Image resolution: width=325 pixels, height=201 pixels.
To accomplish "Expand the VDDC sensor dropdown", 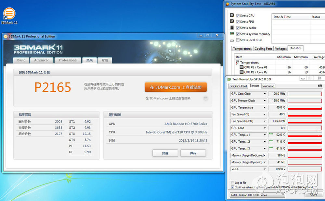I will 265,169.
